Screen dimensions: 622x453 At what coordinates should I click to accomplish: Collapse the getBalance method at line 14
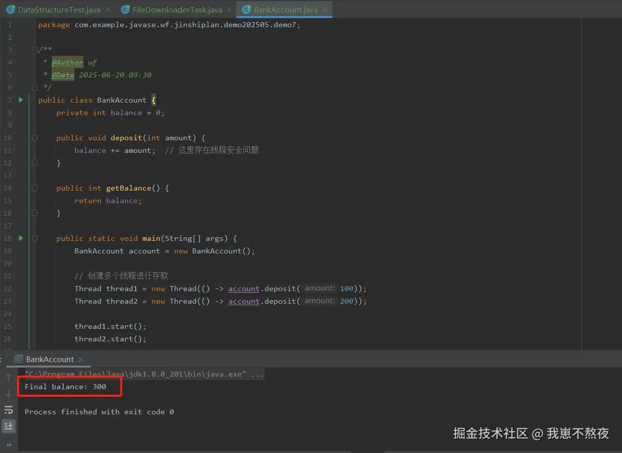point(35,188)
